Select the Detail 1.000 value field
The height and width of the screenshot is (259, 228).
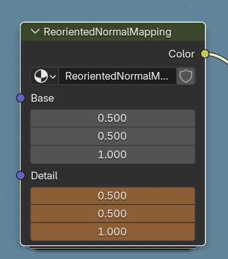click(x=112, y=232)
